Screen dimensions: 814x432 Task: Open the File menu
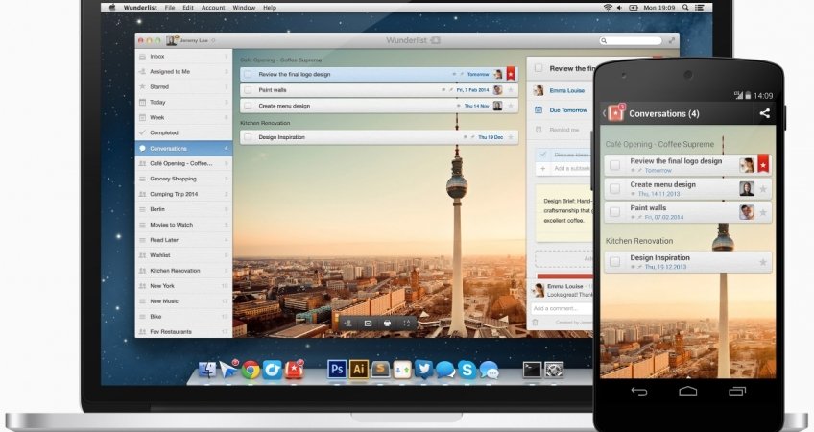[170, 8]
